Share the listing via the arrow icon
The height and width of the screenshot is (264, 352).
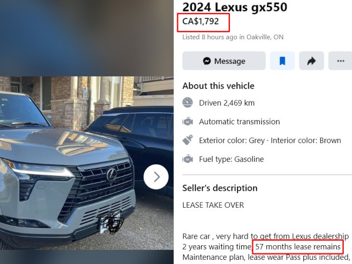point(312,61)
